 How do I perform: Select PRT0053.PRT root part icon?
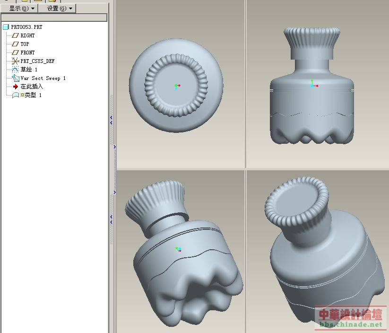pyautogui.click(x=6, y=27)
